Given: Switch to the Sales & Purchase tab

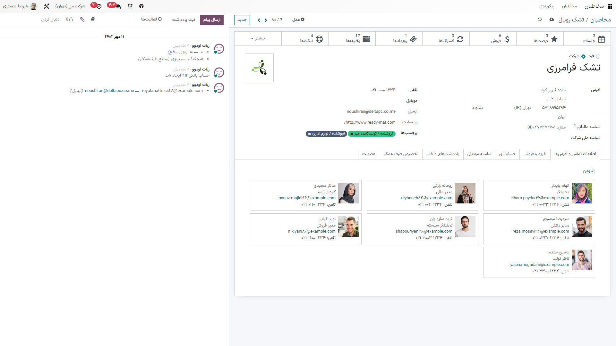Looking at the screenshot, I should [x=535, y=154].
